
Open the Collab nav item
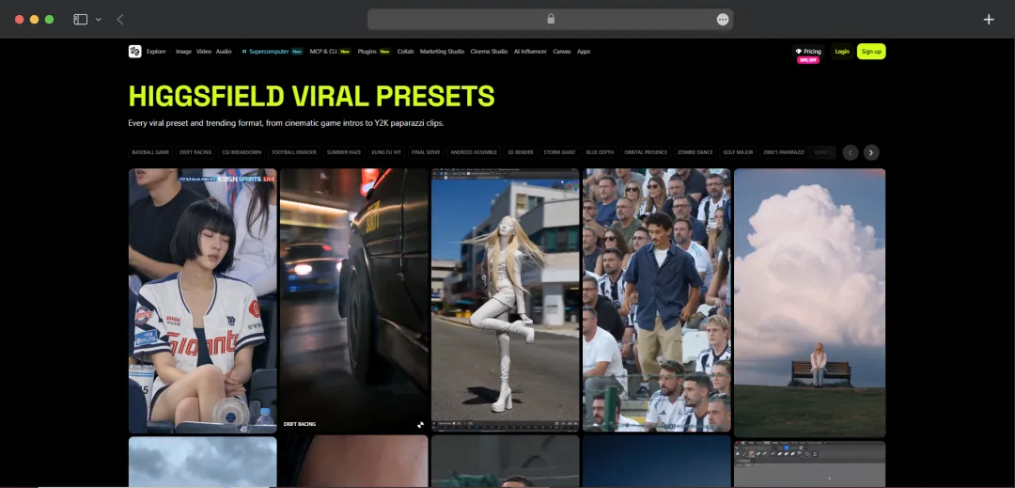coord(406,51)
